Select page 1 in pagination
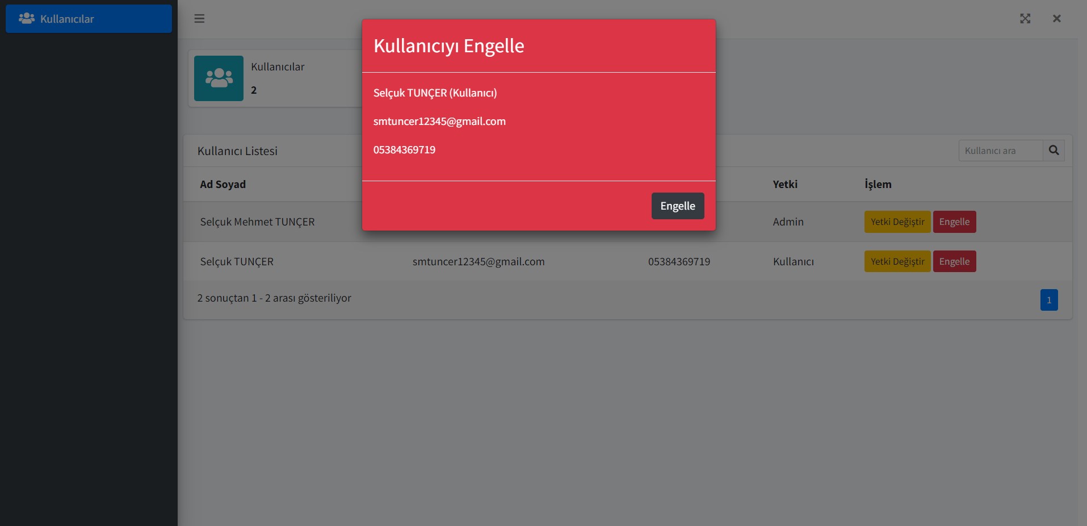 coord(1049,299)
